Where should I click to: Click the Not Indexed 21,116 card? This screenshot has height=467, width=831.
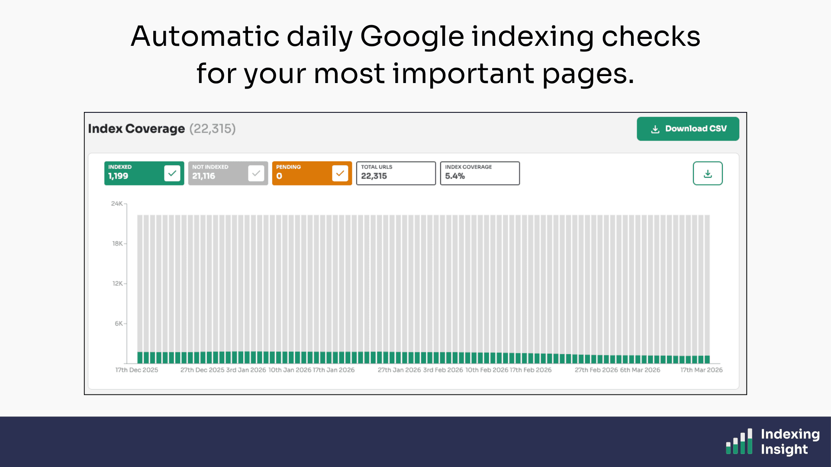[x=216, y=173]
